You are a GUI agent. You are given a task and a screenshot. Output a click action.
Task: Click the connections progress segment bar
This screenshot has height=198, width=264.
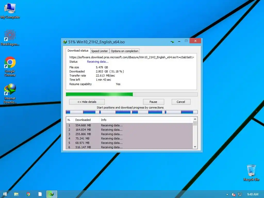pyautogui.click(x=132, y=112)
